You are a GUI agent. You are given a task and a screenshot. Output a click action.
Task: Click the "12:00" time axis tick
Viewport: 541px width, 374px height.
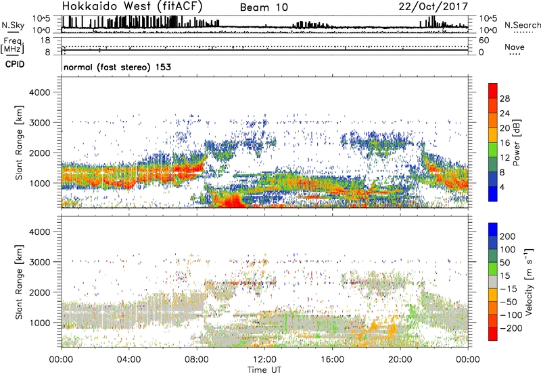(x=264, y=360)
